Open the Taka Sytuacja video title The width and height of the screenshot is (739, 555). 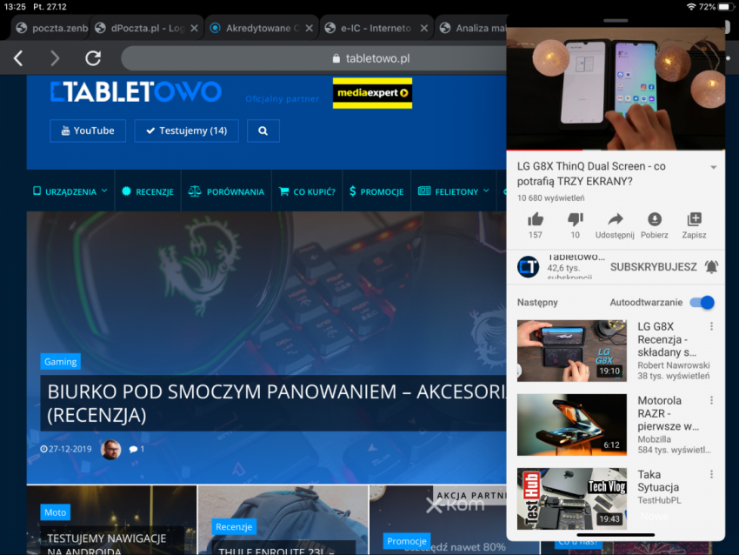point(658,481)
